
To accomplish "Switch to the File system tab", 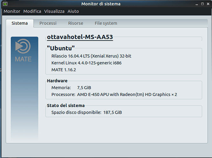I will (x=106, y=23).
